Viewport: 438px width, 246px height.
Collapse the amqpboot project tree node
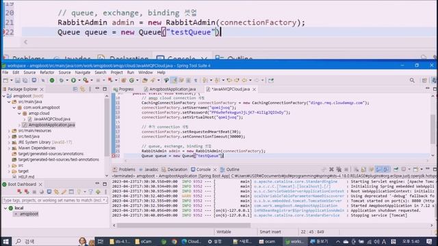(4, 96)
